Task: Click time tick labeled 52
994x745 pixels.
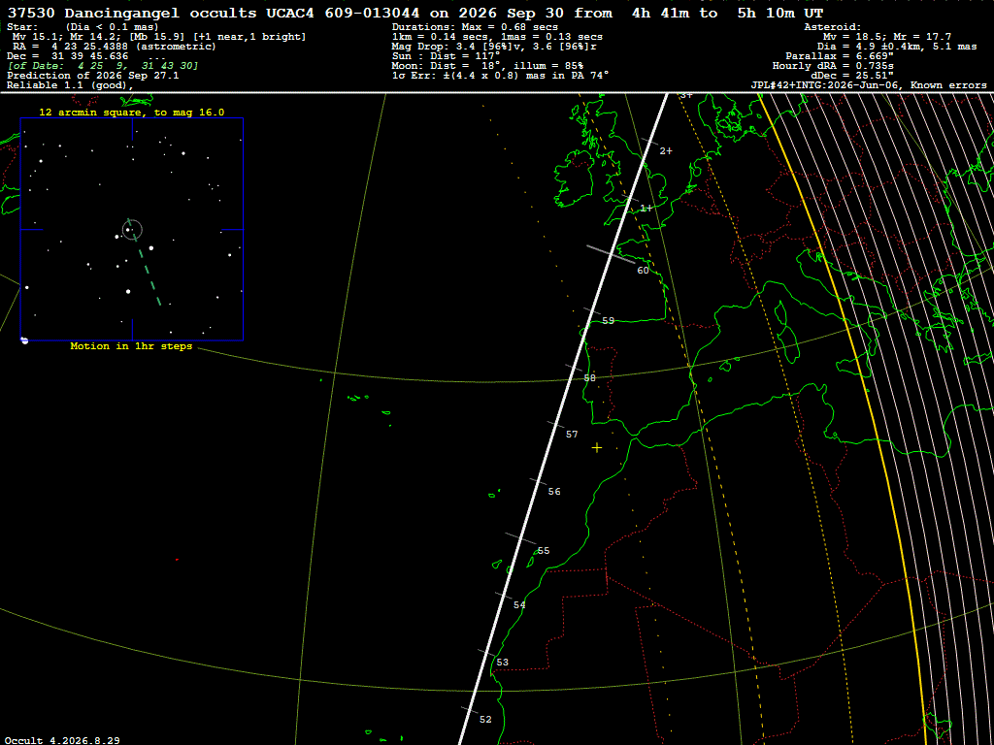Action: pos(485,719)
